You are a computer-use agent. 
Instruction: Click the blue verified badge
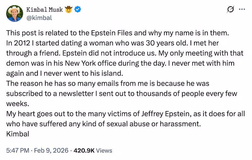click(78, 9)
